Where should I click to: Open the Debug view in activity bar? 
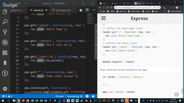pos(5,42)
